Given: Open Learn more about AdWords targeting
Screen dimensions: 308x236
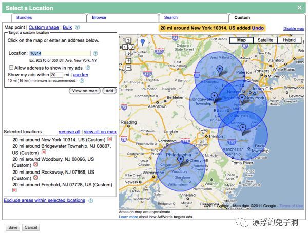Looking at the screenshot, I should click(128, 217).
